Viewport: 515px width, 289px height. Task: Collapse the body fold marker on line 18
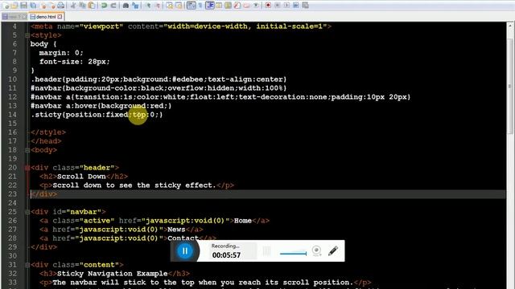point(27,150)
